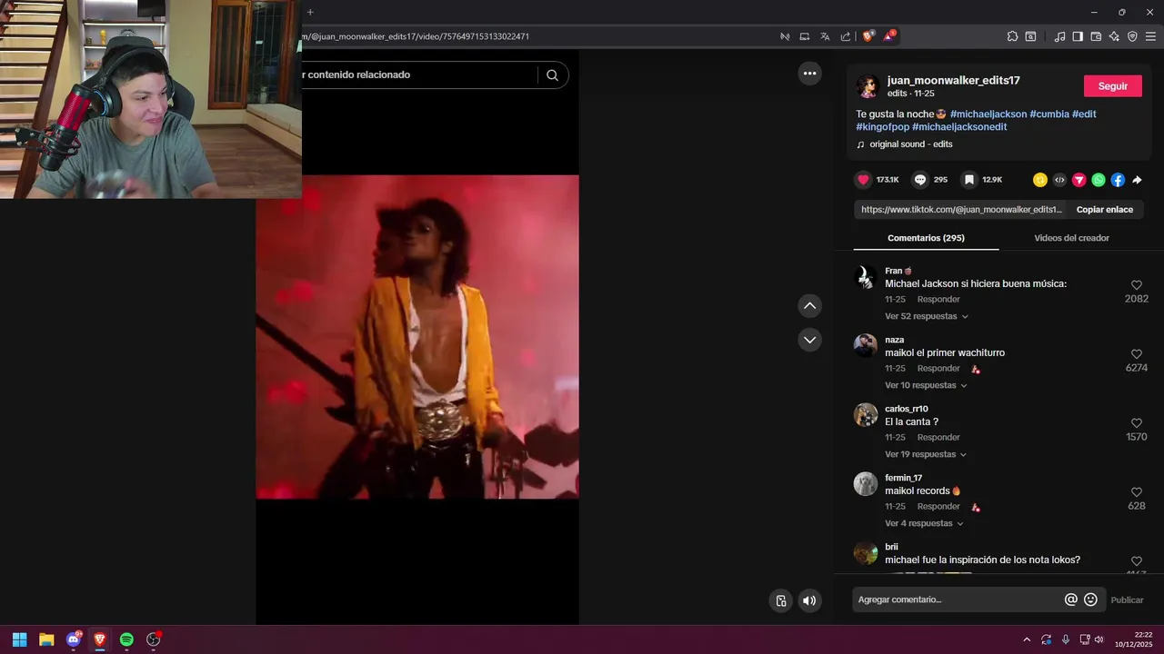
Task: Insert a mention with the @ icon
Action: click(1071, 599)
